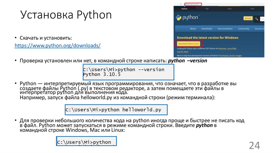The width and height of the screenshot is (273, 153).
Task: Open the python.org downloads hyperlink
Action: click(x=58, y=45)
